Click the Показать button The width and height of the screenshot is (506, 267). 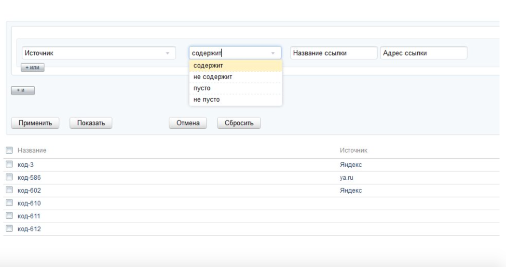click(x=91, y=123)
